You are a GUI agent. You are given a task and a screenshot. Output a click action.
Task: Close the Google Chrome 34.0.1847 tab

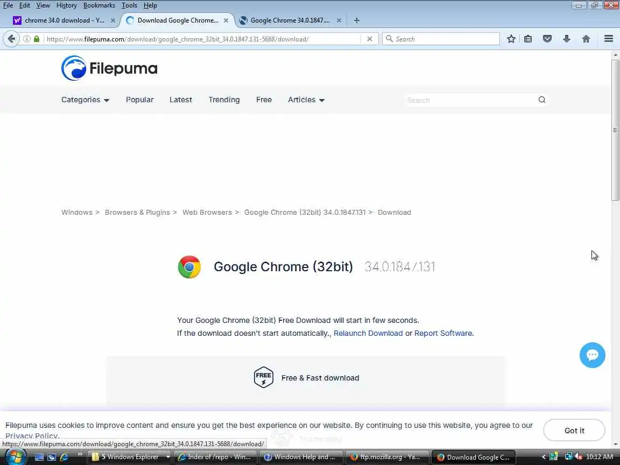tap(339, 20)
